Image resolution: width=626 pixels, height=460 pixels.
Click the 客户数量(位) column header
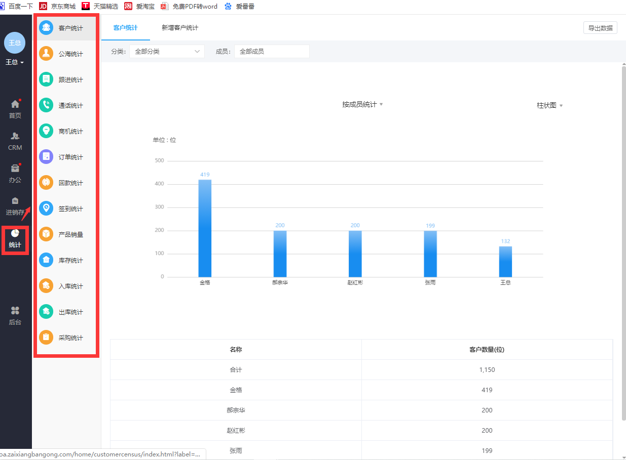tap(487, 350)
